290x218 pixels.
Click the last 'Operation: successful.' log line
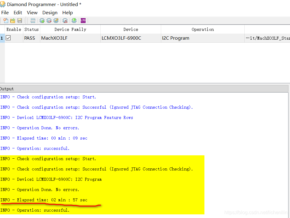[35, 210]
